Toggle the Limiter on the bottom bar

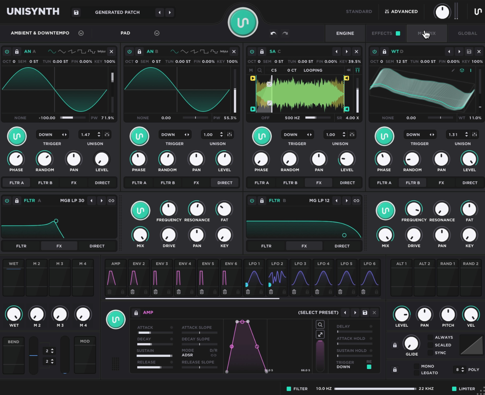pos(454,389)
